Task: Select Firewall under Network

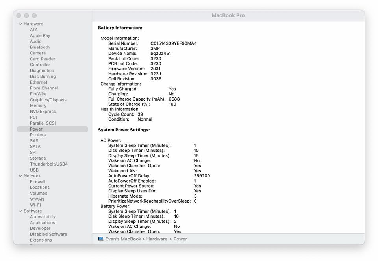Action: coord(38,182)
